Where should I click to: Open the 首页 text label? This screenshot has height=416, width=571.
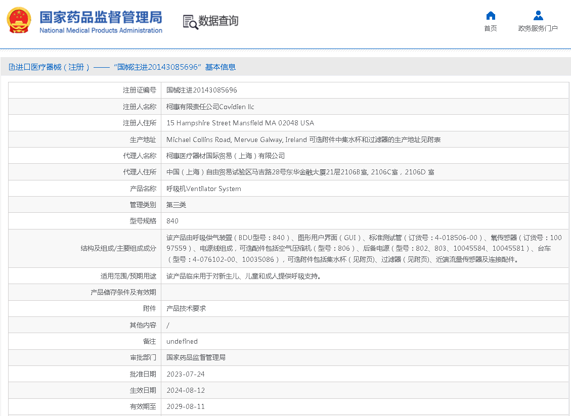coord(490,28)
